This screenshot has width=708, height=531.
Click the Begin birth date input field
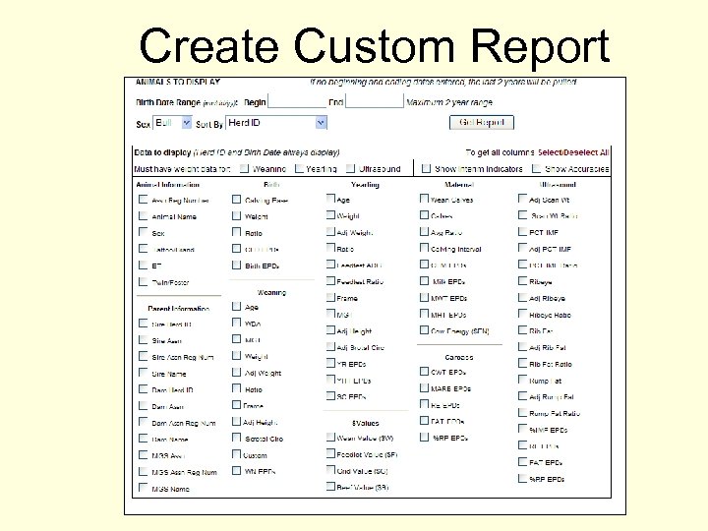(x=297, y=101)
